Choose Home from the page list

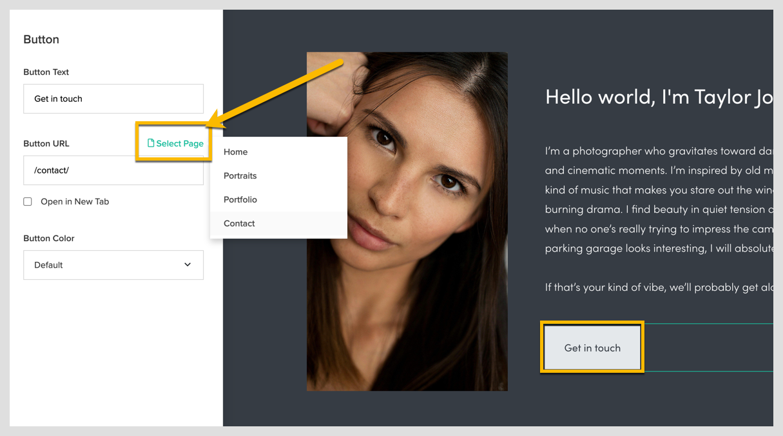pos(278,152)
